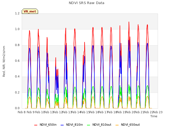This screenshot has width=174, height=130.
Task: Click the Feb 23 x-axis tick label
Action: coord(158,112)
